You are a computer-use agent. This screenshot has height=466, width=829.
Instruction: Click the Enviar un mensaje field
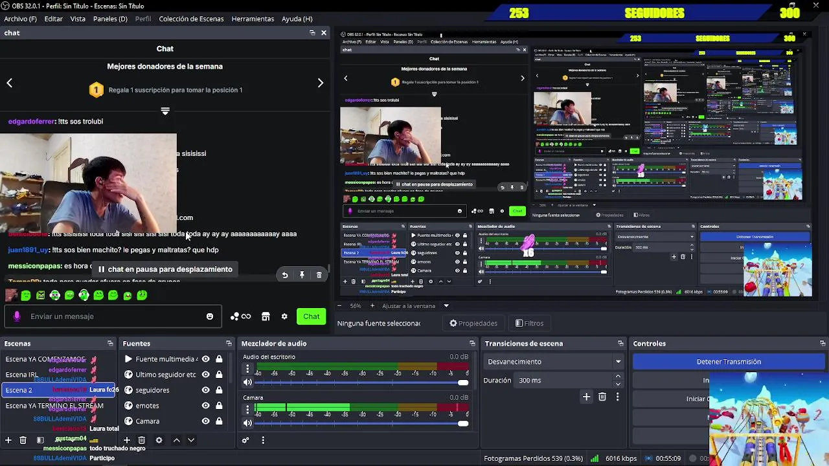pyautogui.click(x=113, y=316)
